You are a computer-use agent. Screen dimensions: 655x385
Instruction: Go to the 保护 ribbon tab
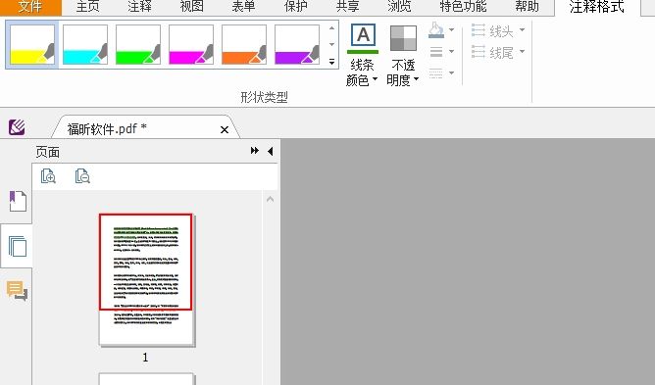click(296, 7)
